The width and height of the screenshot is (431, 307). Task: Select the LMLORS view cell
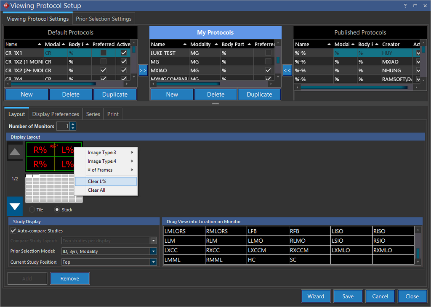click(184, 231)
